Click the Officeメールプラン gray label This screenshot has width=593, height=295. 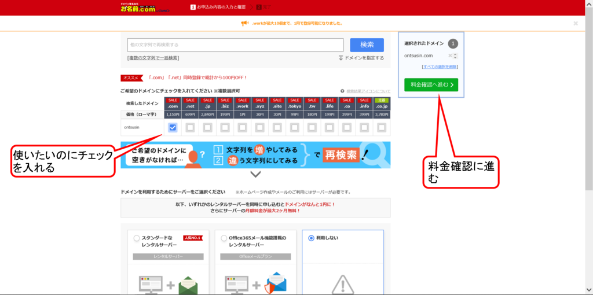[255, 256]
